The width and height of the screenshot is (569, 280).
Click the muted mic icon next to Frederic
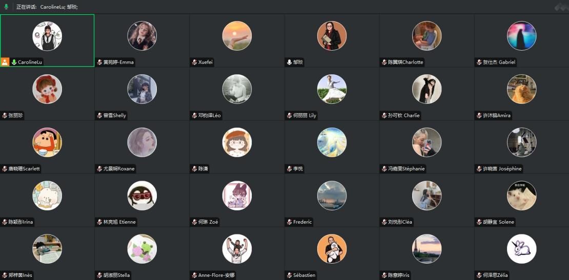(289, 222)
